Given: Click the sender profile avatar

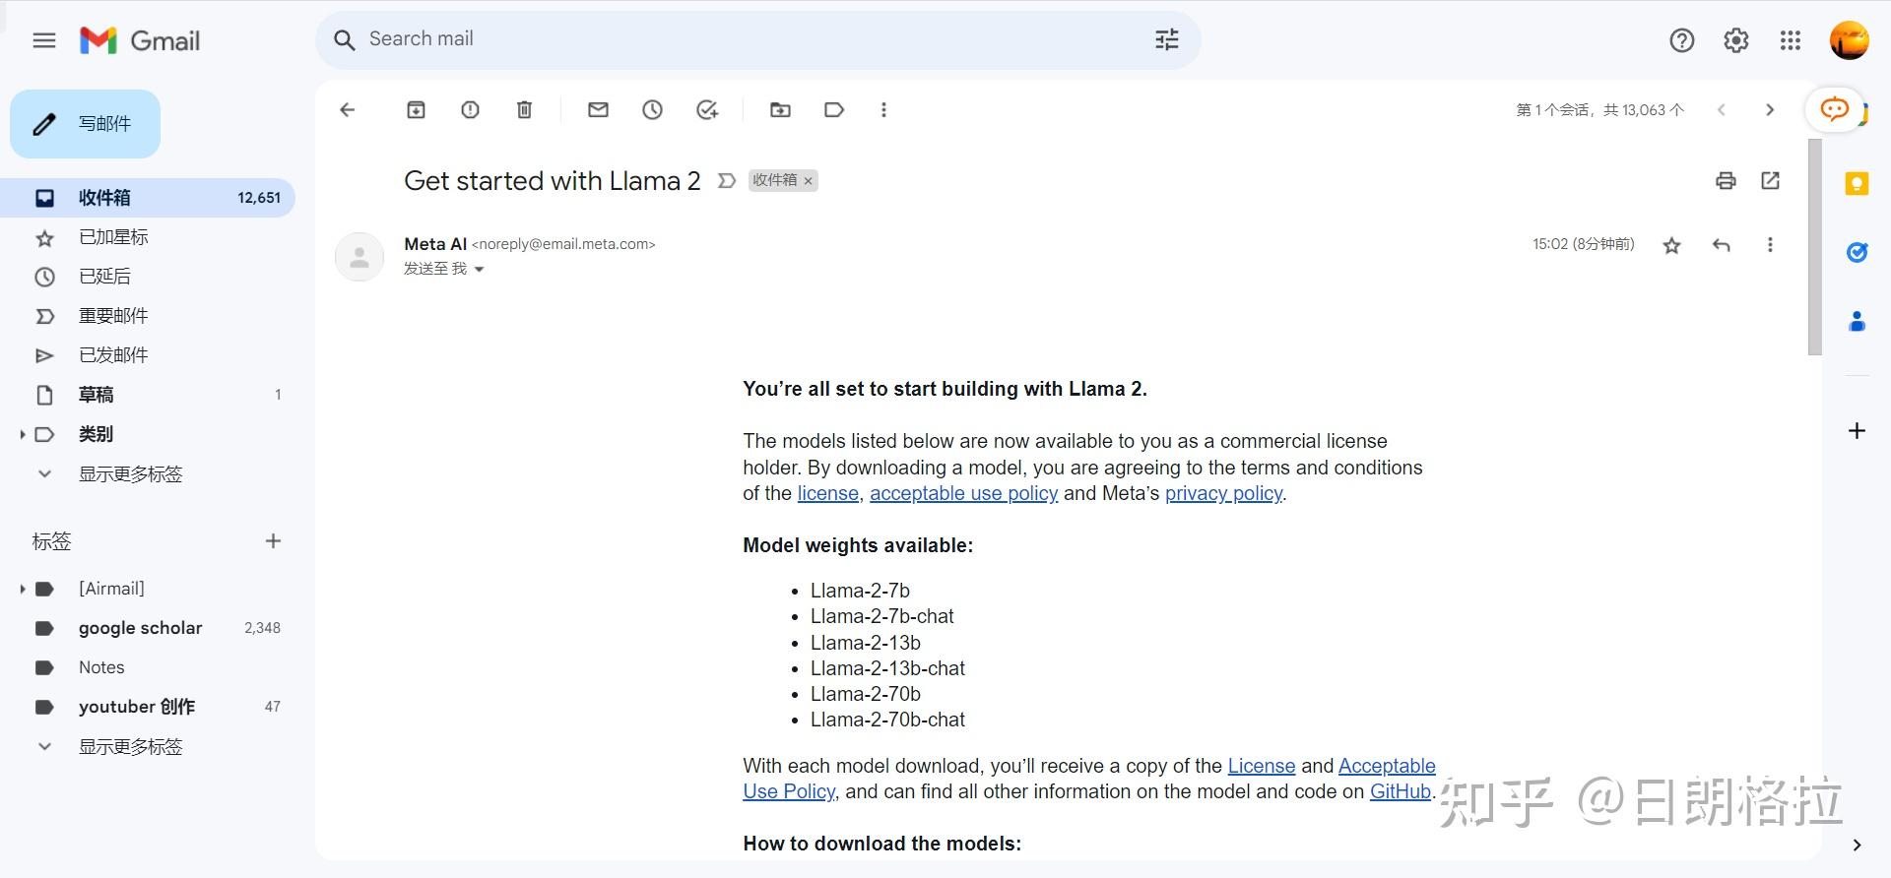Looking at the screenshot, I should click(x=359, y=257).
